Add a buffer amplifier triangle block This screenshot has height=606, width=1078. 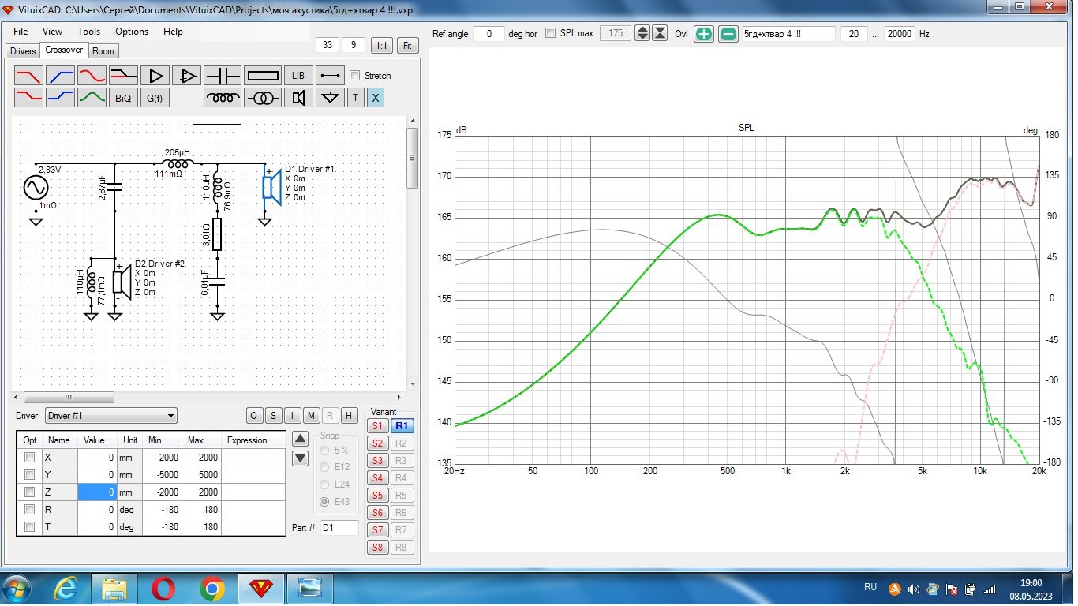click(x=155, y=76)
